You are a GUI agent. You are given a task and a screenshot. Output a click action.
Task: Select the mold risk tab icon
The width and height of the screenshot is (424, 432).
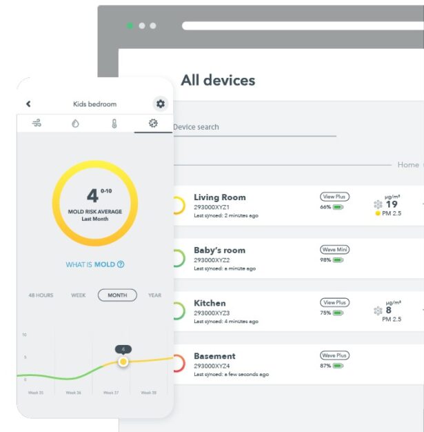click(153, 123)
